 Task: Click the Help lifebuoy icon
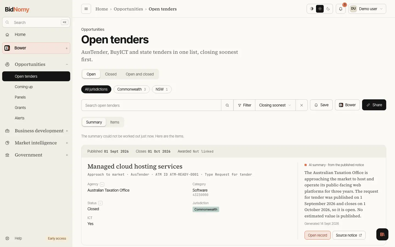pos(7,238)
